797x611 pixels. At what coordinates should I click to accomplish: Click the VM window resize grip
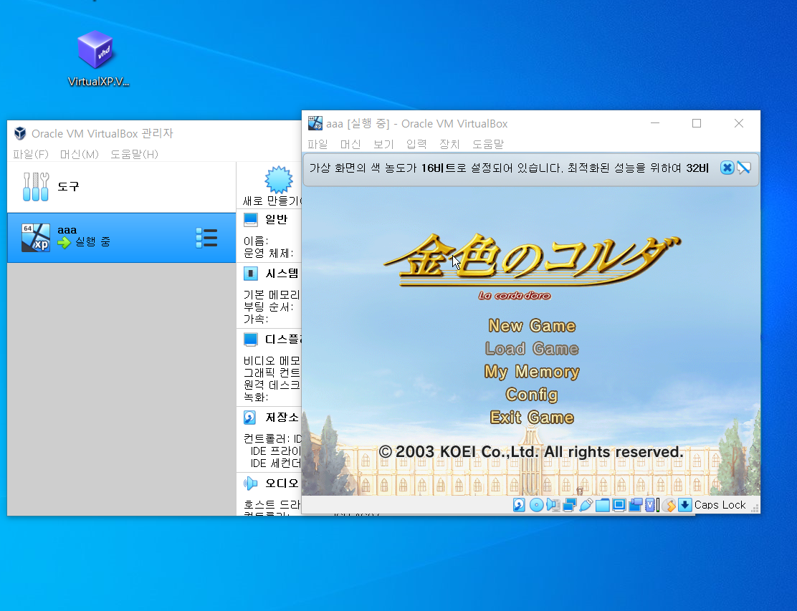pos(755,507)
